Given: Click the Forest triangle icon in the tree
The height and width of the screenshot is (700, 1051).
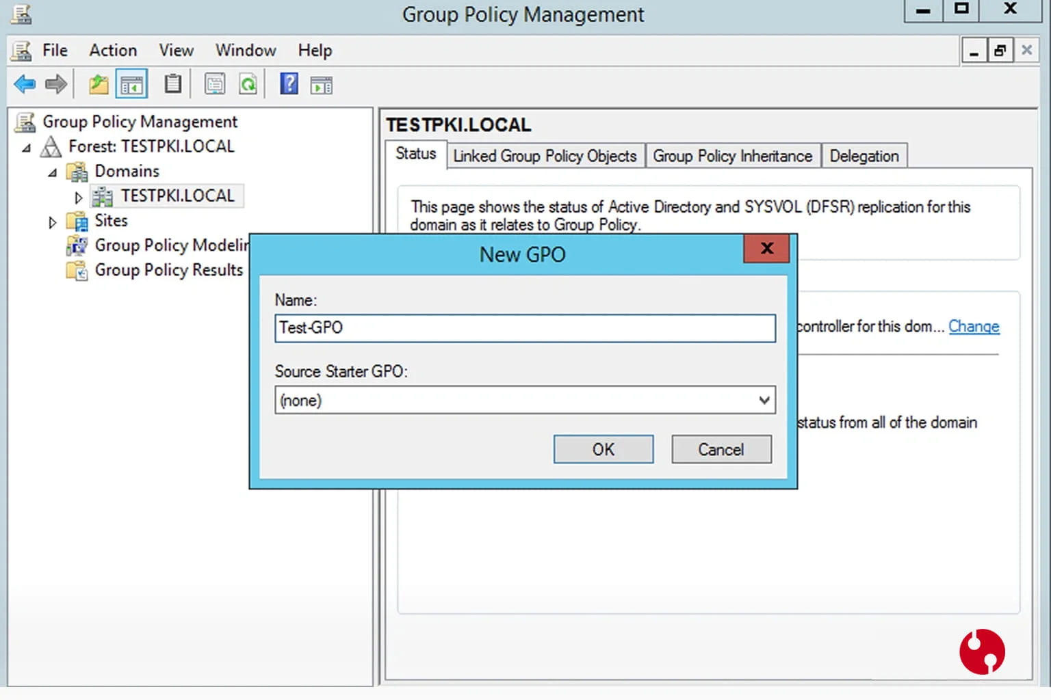Looking at the screenshot, I should 51,147.
